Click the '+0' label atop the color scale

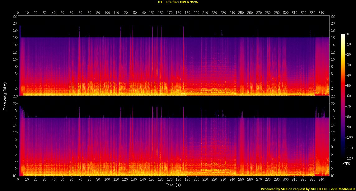point(347,34)
